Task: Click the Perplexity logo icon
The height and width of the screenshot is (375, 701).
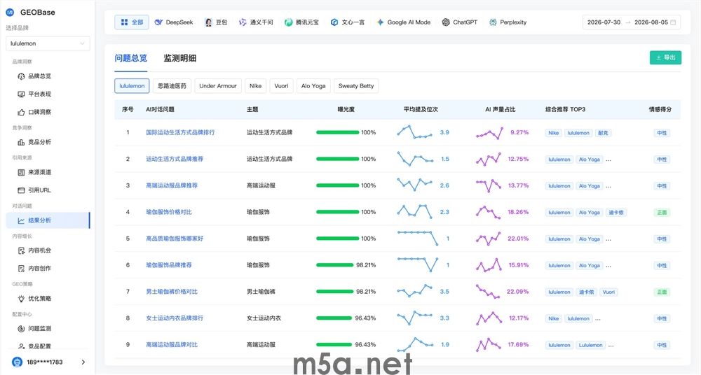Action: coord(493,22)
